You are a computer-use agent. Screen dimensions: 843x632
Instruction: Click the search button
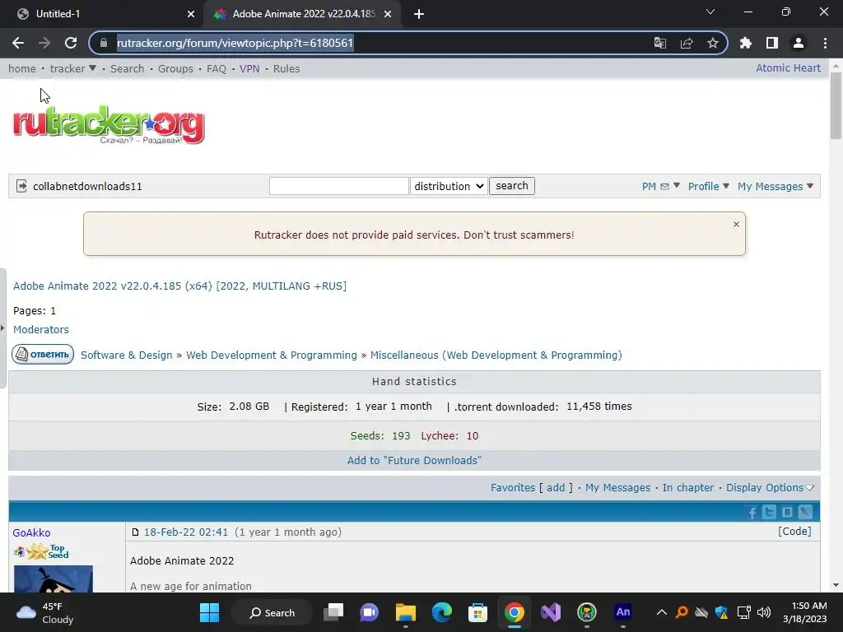(x=512, y=186)
